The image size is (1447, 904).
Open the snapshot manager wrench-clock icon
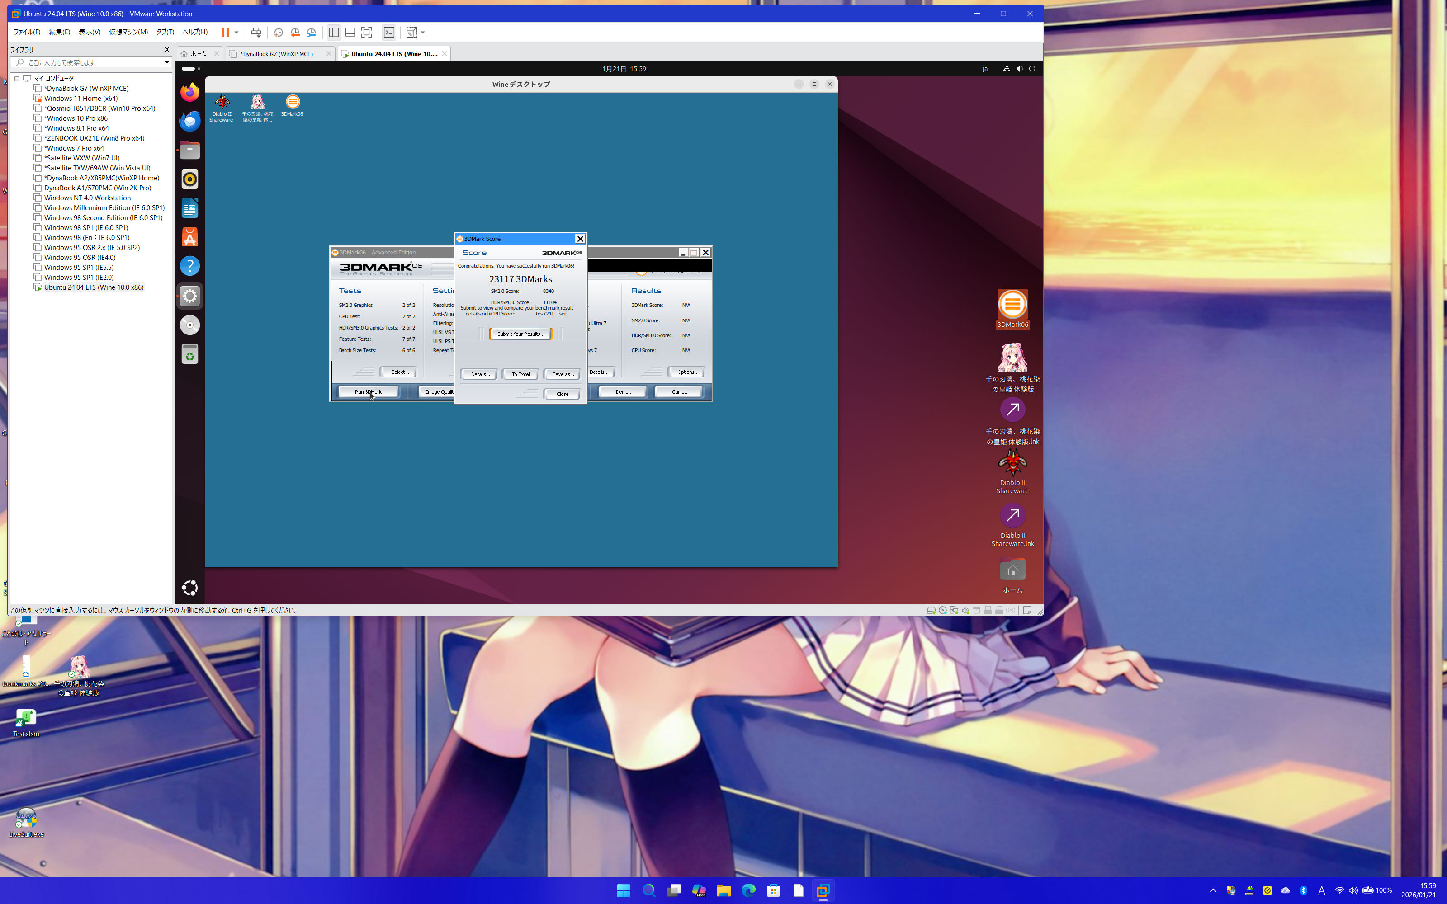point(312,32)
